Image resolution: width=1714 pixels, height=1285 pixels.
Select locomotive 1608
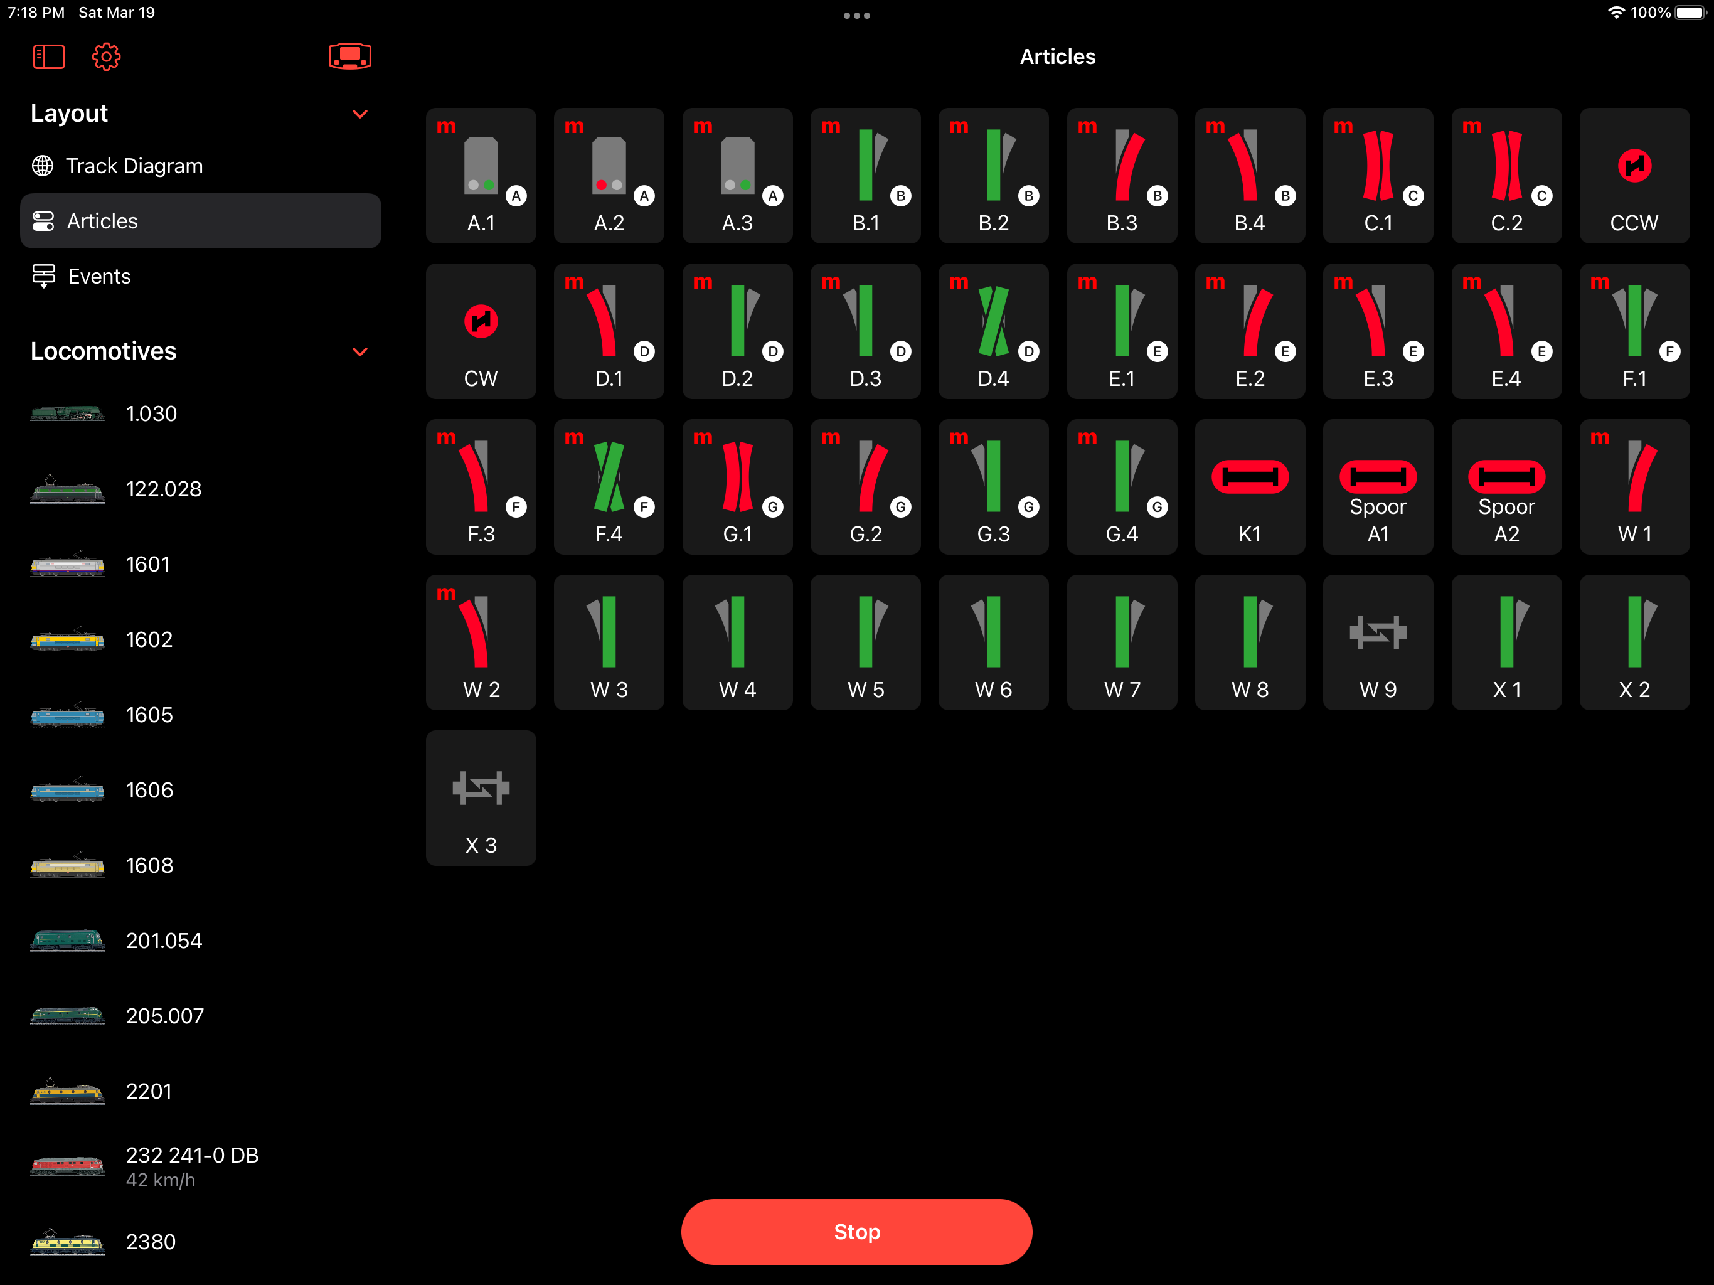[x=201, y=865]
